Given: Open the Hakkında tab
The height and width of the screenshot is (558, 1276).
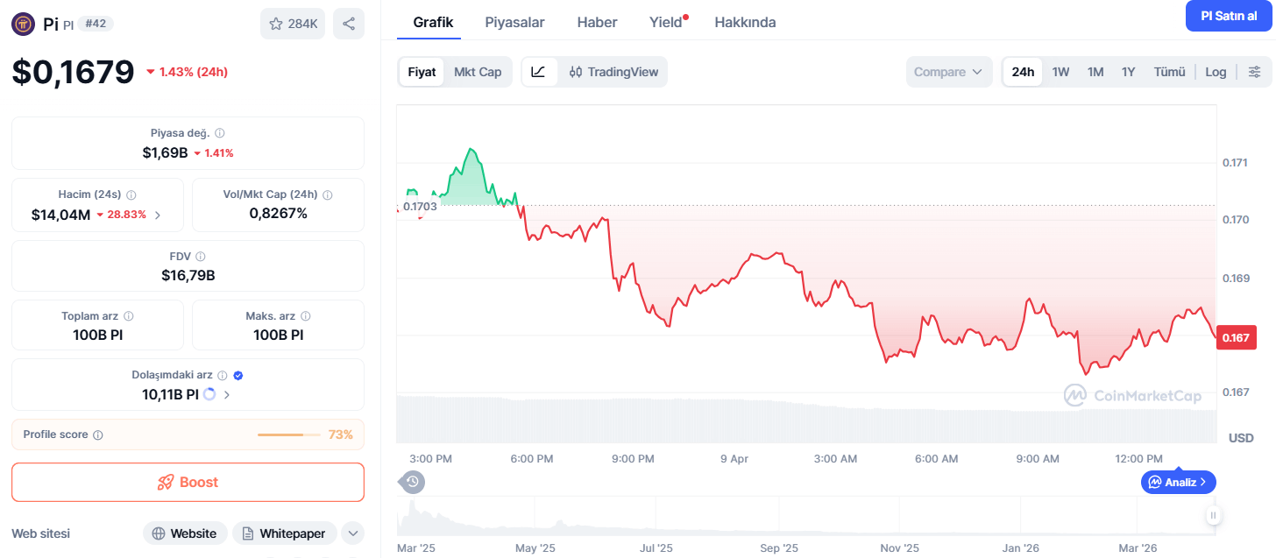Looking at the screenshot, I should coord(745,22).
